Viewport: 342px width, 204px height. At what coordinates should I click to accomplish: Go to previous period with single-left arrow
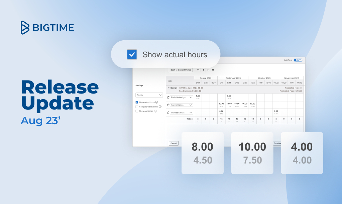[203, 70]
